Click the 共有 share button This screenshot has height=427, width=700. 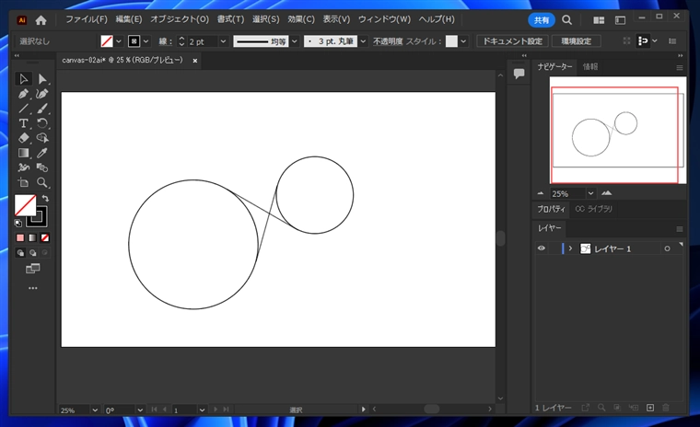[542, 20]
